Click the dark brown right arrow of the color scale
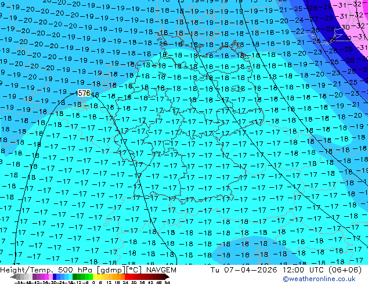Screen dimensions: 368x284 click(167, 276)
